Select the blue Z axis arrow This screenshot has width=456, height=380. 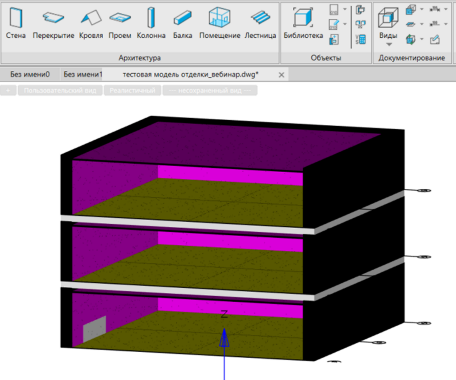pyautogui.click(x=224, y=353)
